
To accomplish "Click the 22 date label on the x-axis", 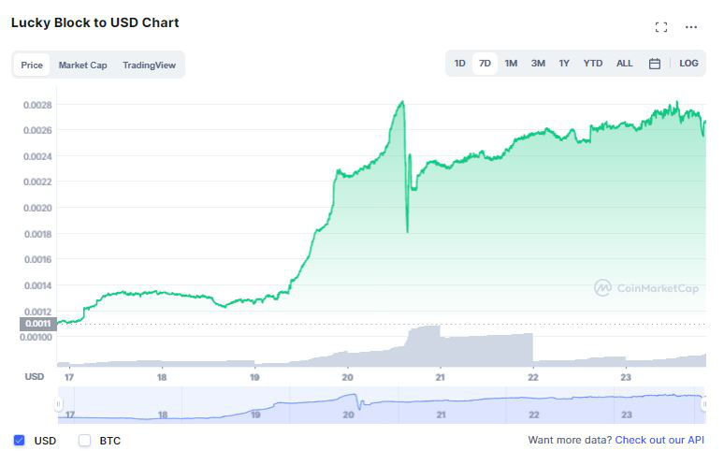I will click(533, 377).
